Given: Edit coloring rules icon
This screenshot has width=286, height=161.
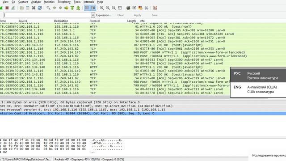Looking at the screenshot, I should pyautogui.click(x=140, y=8).
